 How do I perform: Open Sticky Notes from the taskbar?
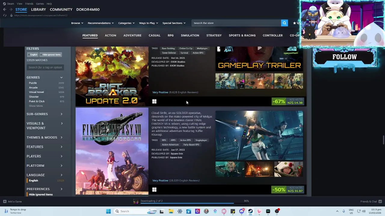pyautogui.click(x=233, y=211)
